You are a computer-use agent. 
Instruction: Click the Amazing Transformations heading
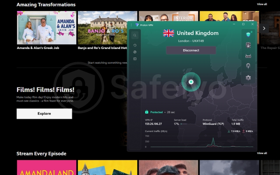click(46, 5)
